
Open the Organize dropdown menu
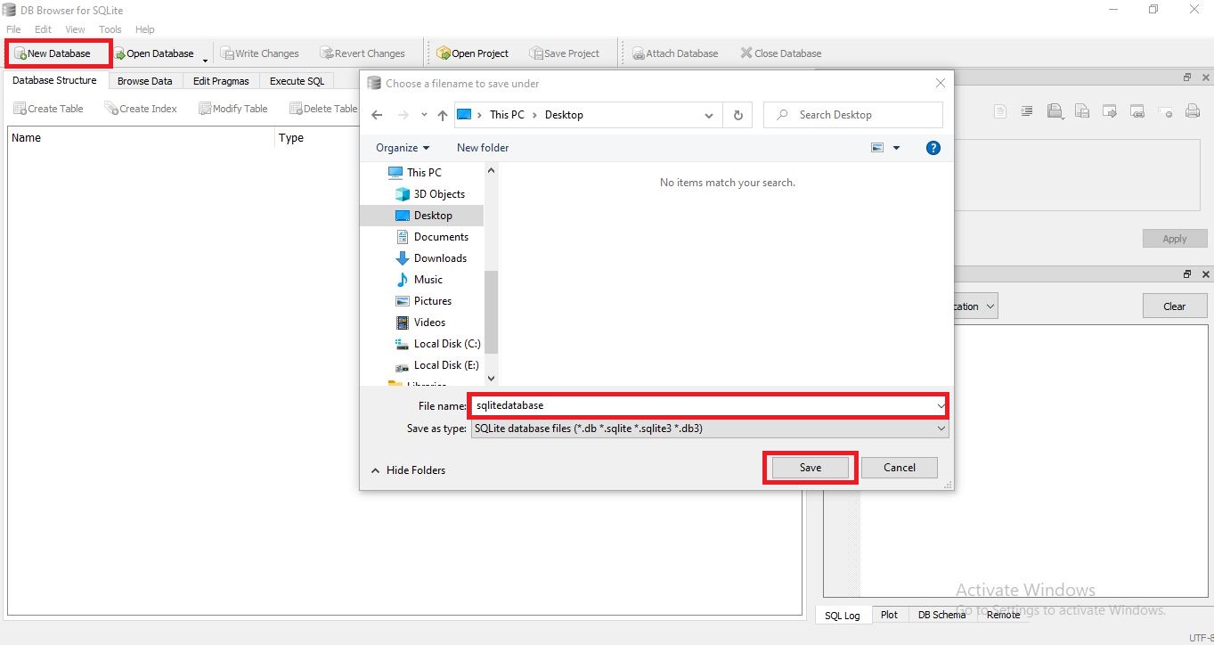pos(403,148)
